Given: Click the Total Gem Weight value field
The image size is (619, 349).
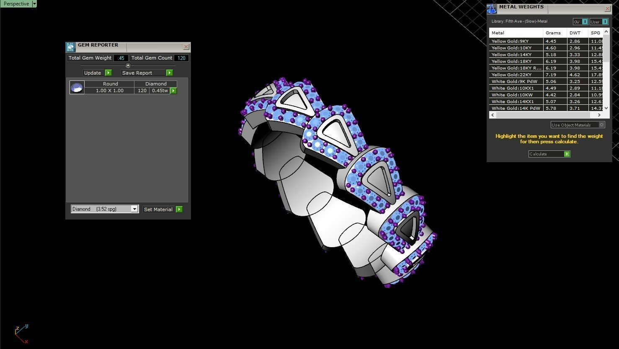Looking at the screenshot, I should click(x=121, y=58).
